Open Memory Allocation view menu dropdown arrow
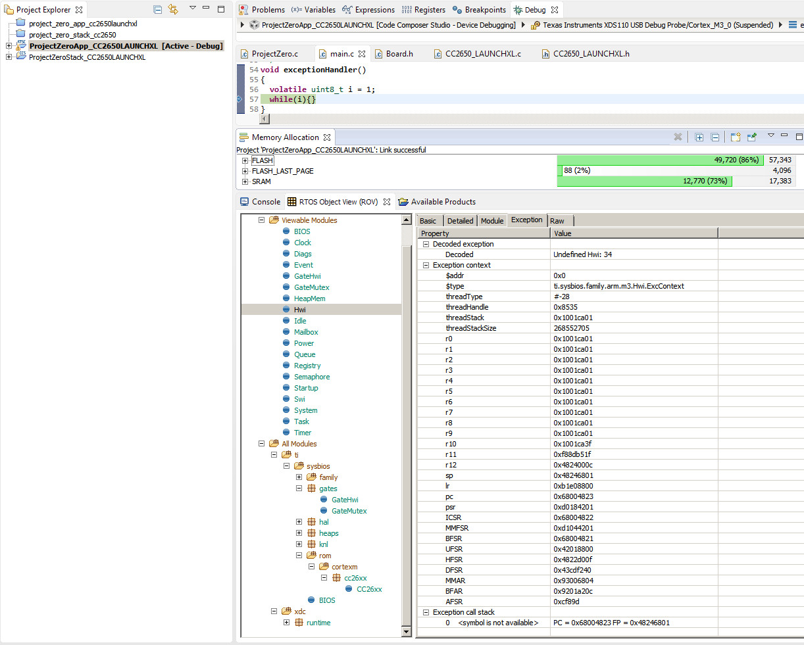 (770, 135)
